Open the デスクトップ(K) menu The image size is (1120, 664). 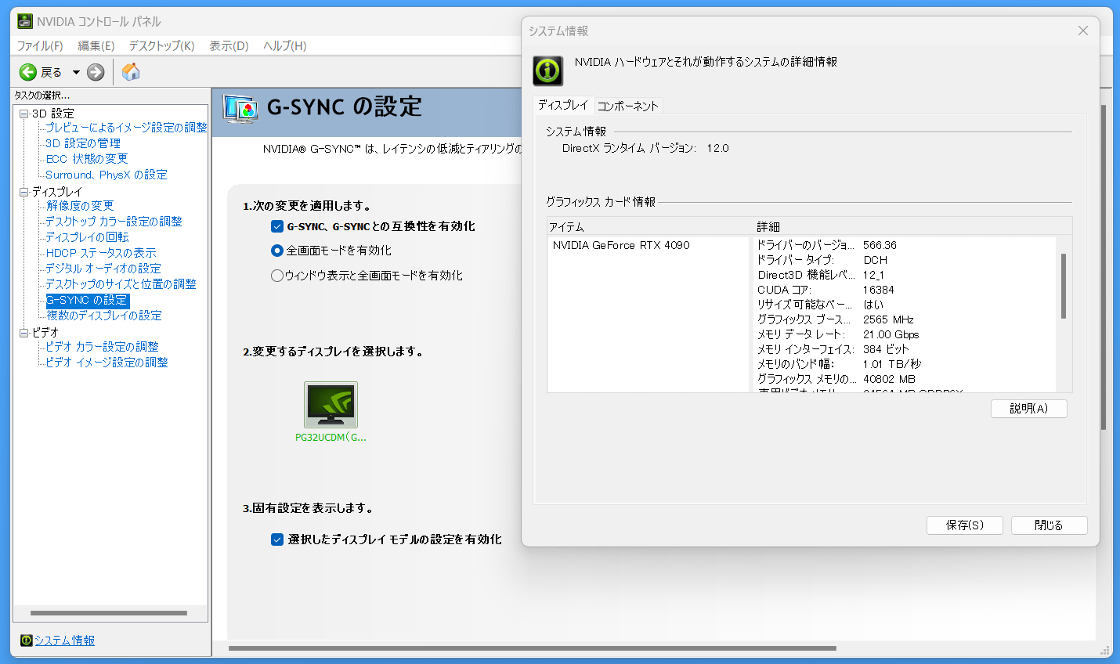click(x=161, y=46)
